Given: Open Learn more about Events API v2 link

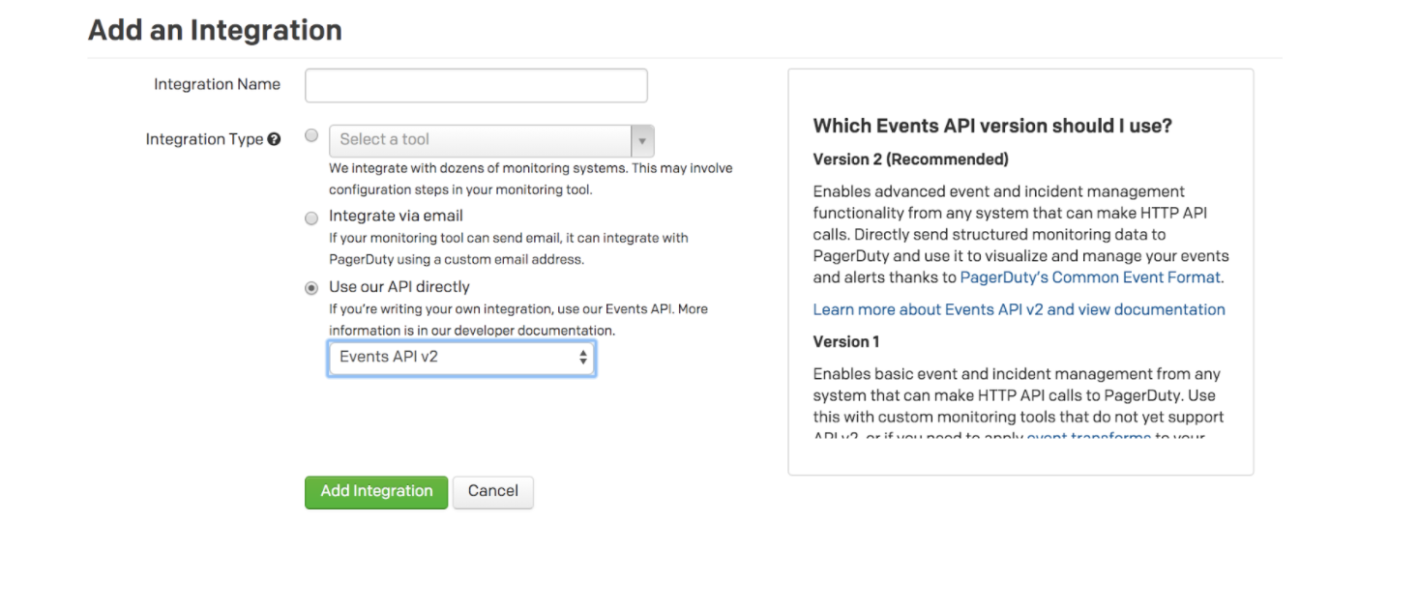Looking at the screenshot, I should 1019,309.
